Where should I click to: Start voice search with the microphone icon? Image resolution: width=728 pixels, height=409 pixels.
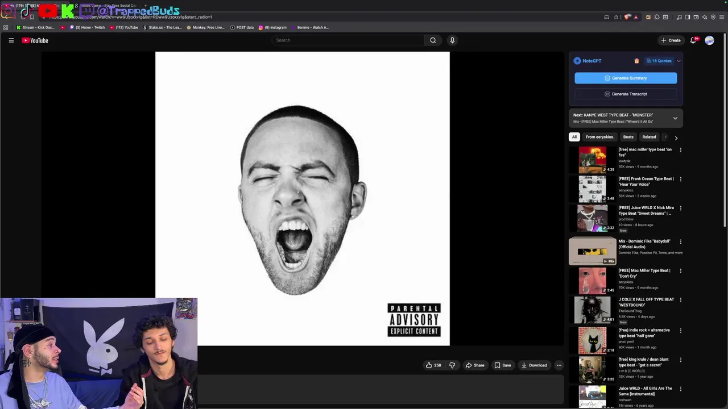[452, 40]
